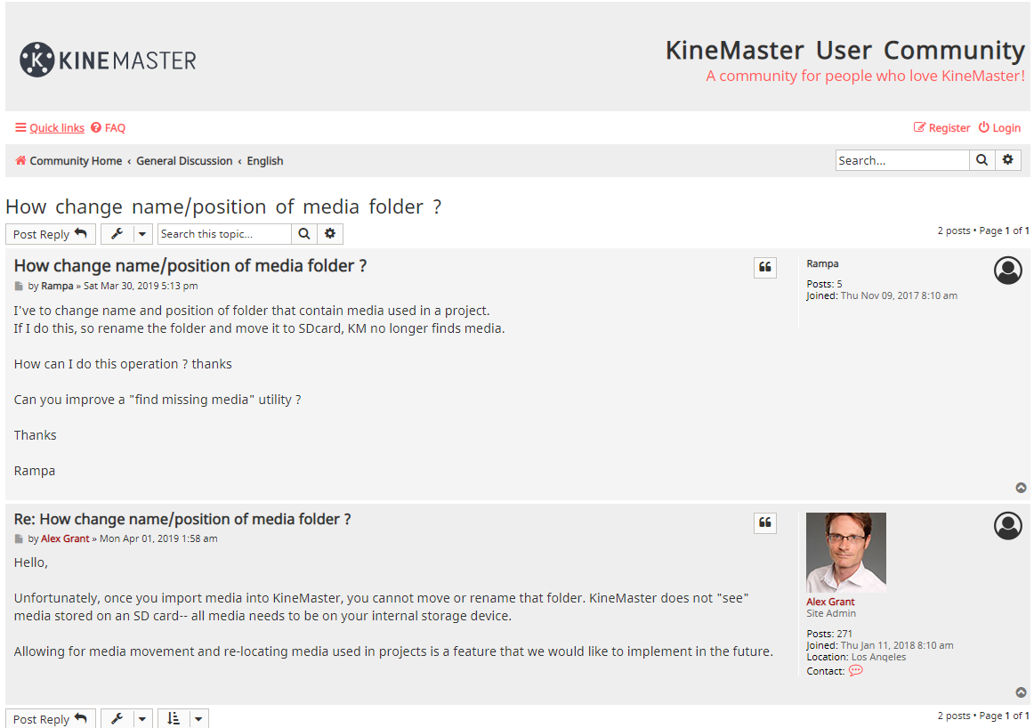This screenshot has height=728, width=1034.
Task: Click the site search magnifier icon
Action: click(981, 160)
